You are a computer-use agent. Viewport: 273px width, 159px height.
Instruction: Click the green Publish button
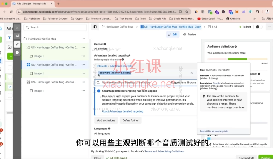point(266,157)
